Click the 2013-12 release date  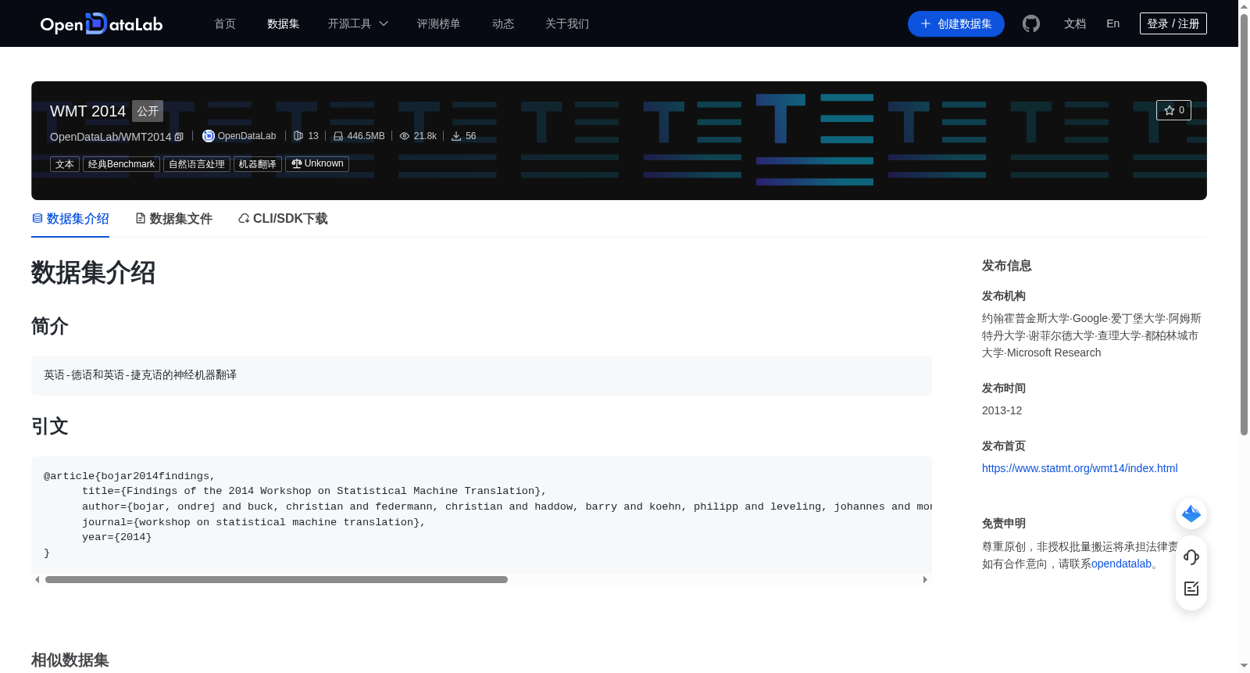(1002, 410)
